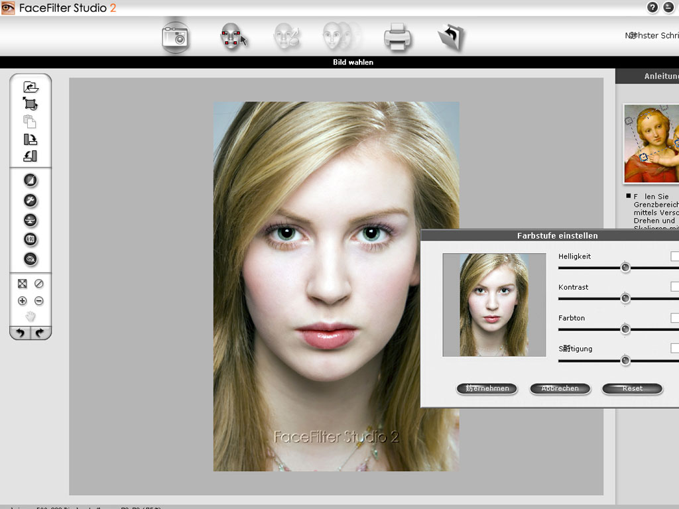Click the zoom in plus icon
Screen dimensions: 679x509
pos(22,301)
